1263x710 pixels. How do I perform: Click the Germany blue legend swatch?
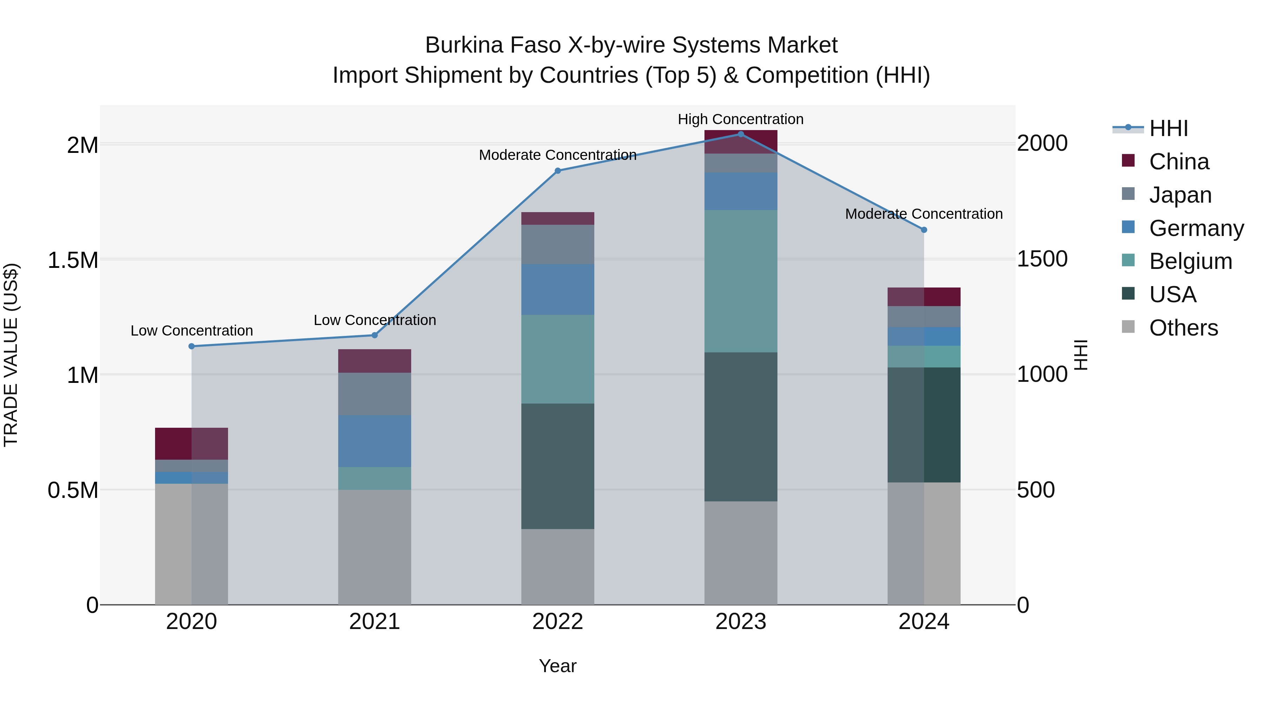tap(1128, 227)
